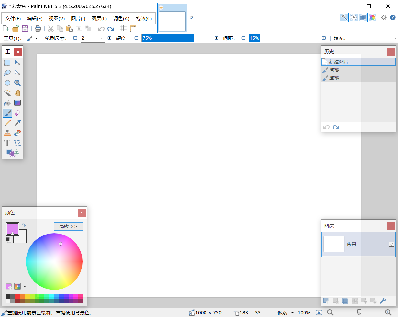Click the Open file folder icon
The width and height of the screenshot is (398, 317).
point(15,28)
